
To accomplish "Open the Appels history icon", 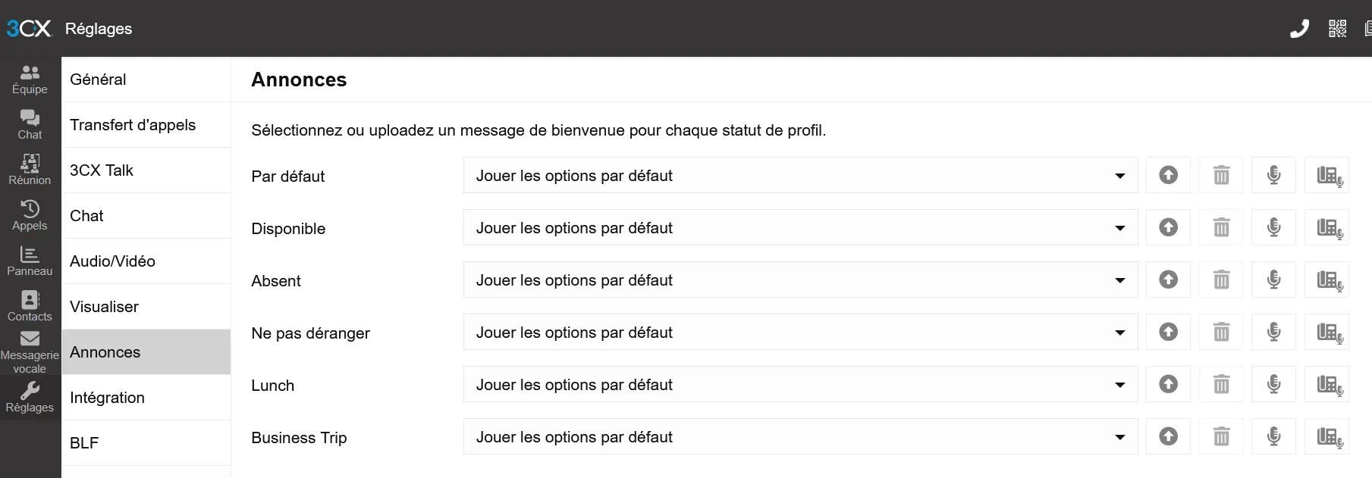I will pos(30,215).
